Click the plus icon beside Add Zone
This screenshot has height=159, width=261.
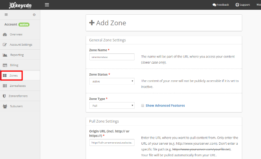click(92, 22)
